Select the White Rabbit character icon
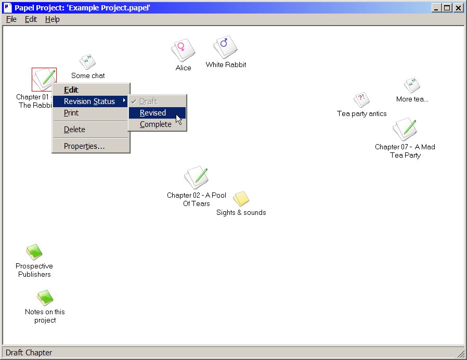Viewport: 467px width, 360px height. coord(225,47)
